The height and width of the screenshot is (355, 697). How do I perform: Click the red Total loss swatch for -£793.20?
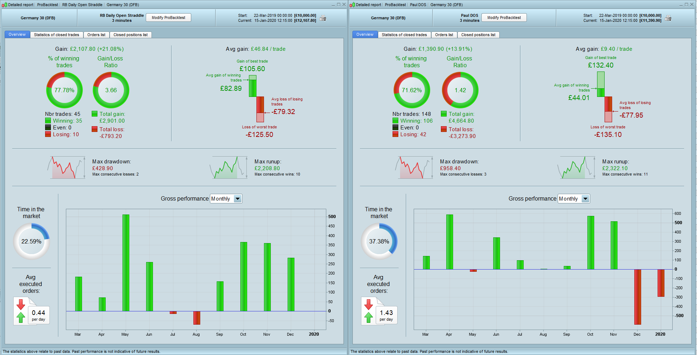(95, 129)
